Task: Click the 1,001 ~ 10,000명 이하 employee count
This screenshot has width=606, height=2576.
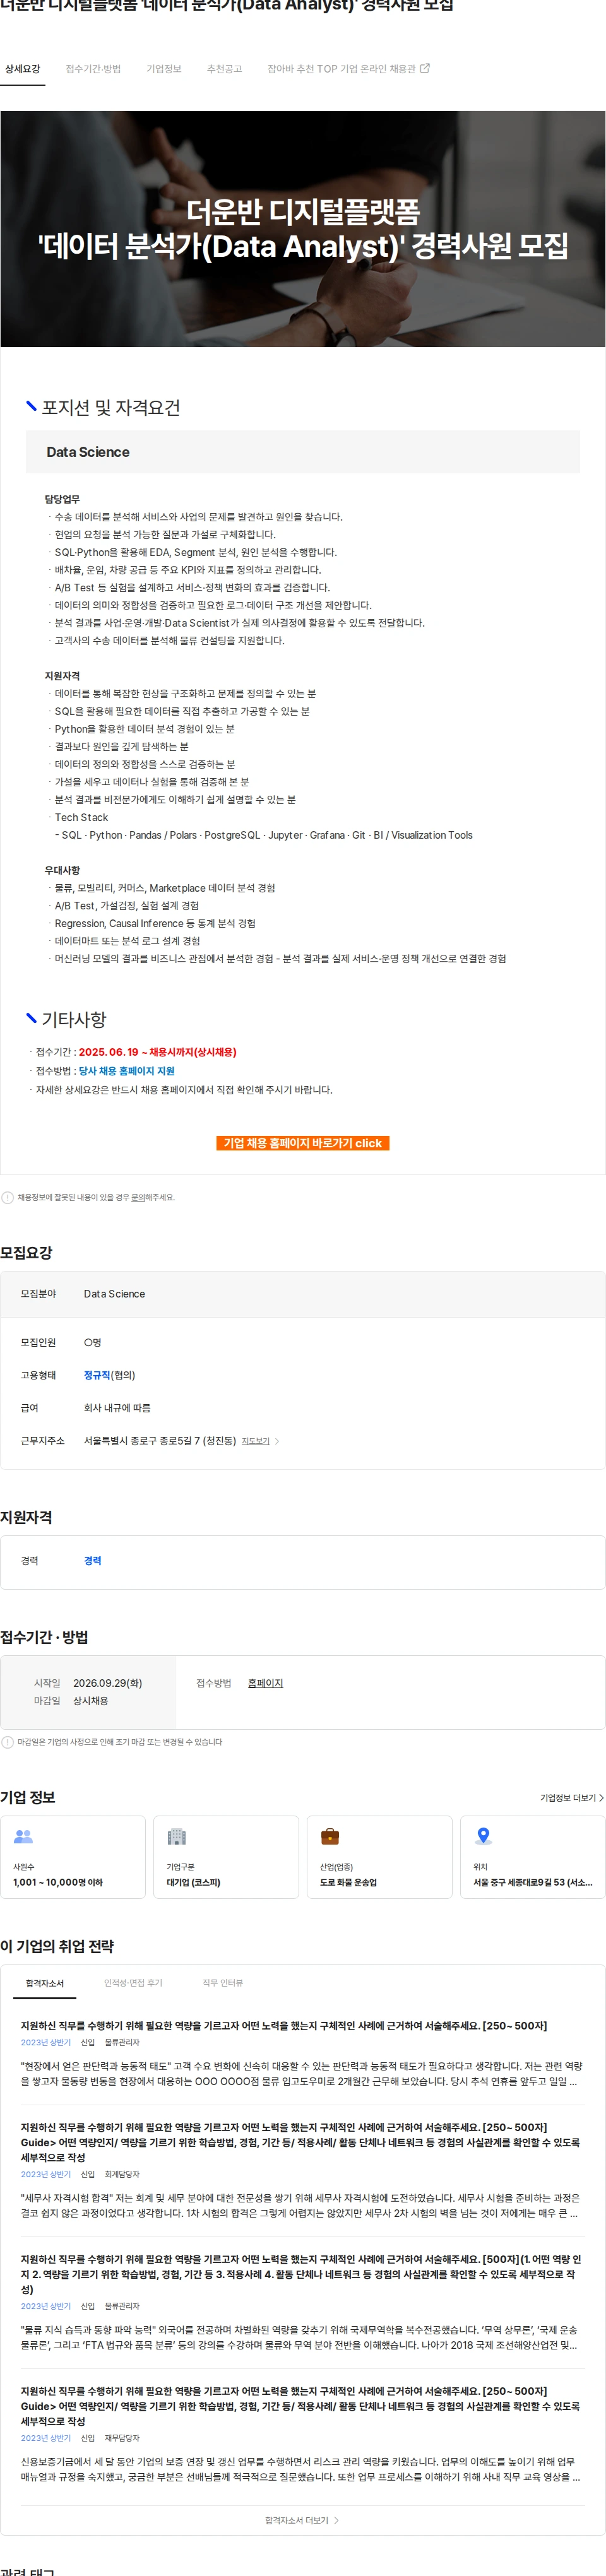Action: pyautogui.click(x=58, y=1882)
